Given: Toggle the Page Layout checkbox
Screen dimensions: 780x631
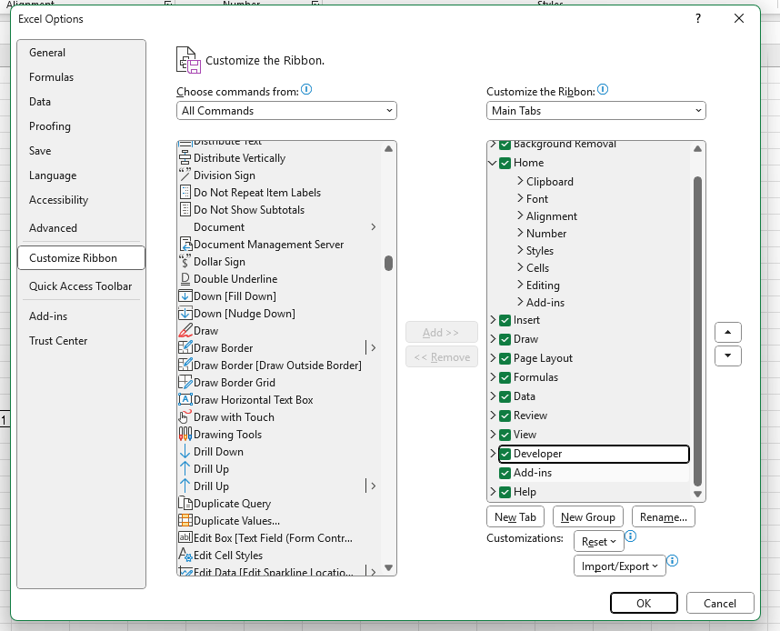Looking at the screenshot, I should (505, 358).
